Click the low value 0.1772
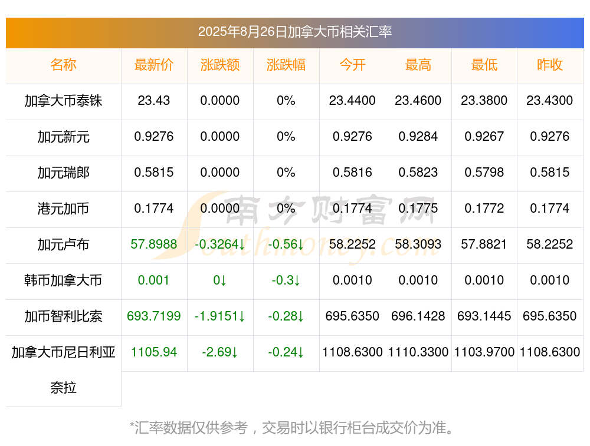 [x=484, y=208]
